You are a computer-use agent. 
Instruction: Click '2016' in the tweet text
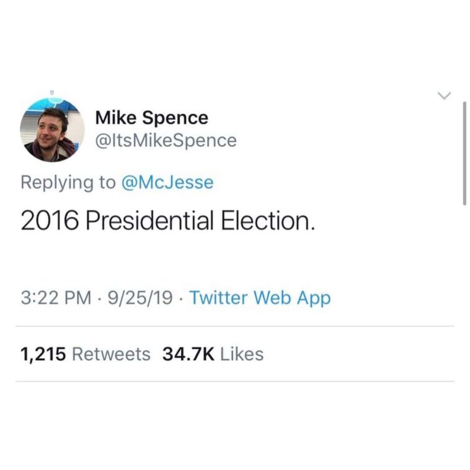50,221
